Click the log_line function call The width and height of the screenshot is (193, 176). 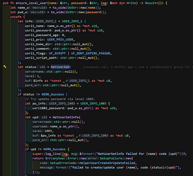(53, 154)
